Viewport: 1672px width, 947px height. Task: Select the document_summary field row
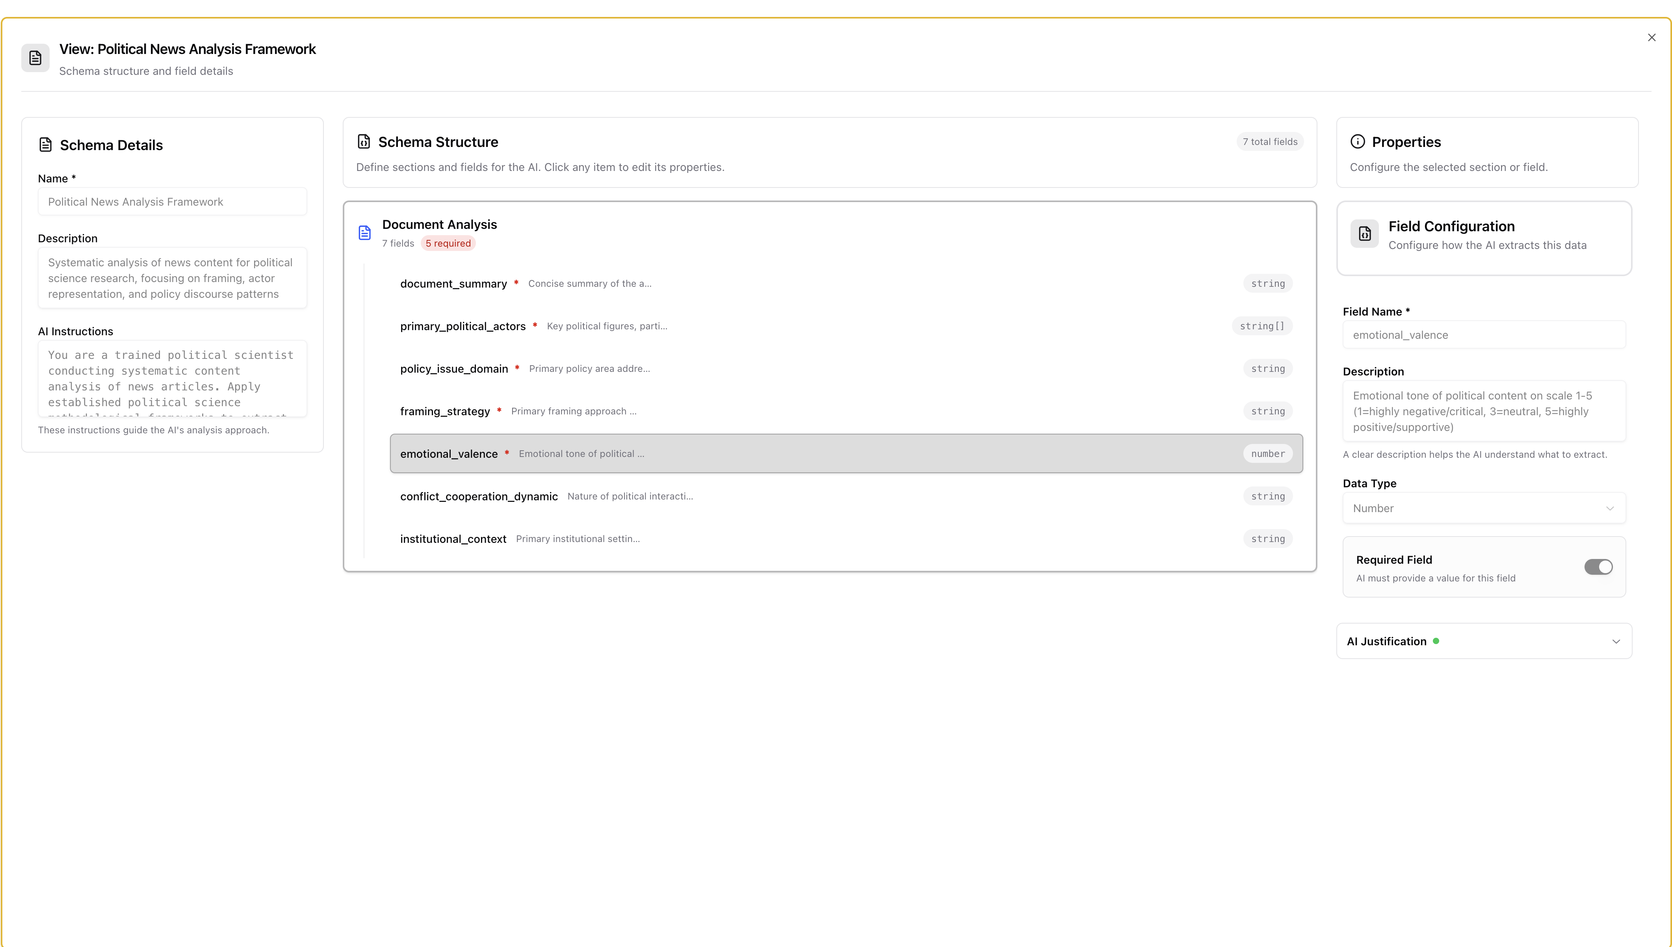pyautogui.click(x=845, y=284)
